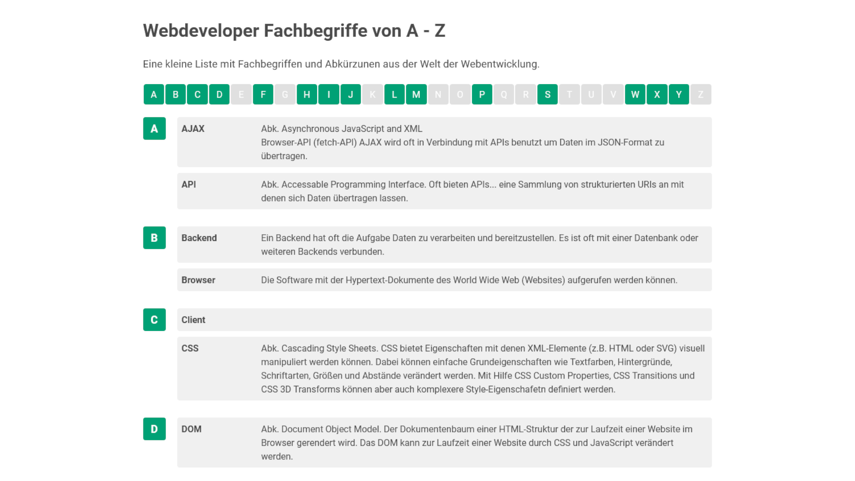Select the inactive letter E filter
This screenshot has width=855, height=481.
coord(241,94)
